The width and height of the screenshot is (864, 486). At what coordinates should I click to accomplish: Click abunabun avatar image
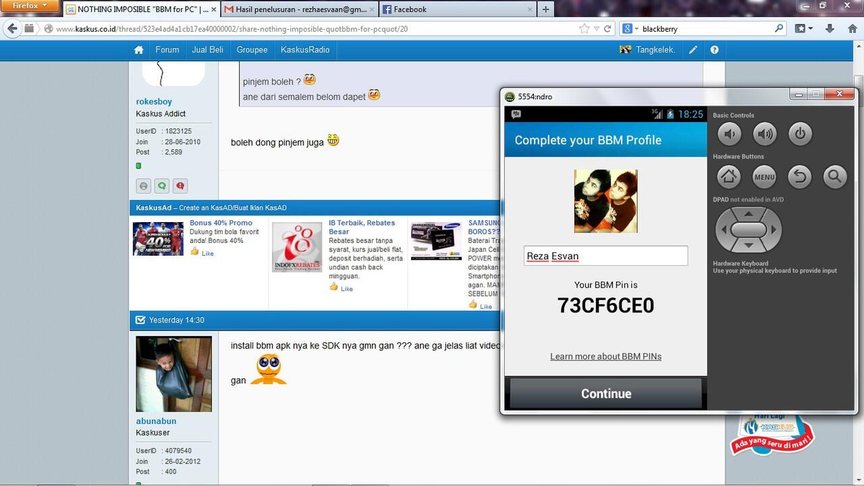pos(173,374)
